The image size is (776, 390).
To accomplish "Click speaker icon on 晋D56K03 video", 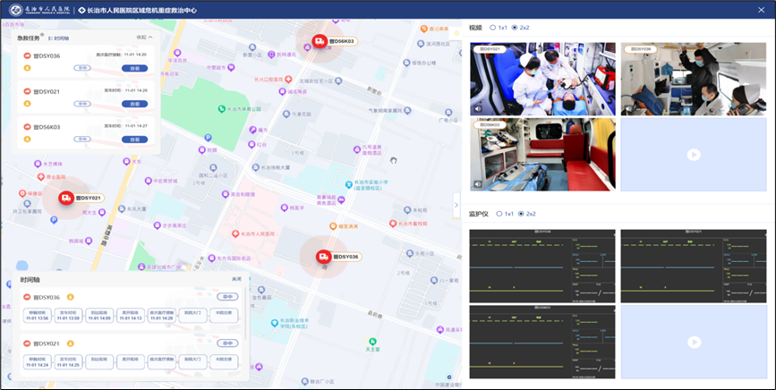I will point(478,183).
